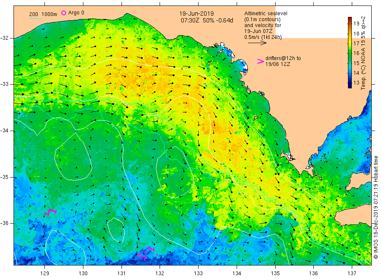The height and width of the screenshot is (279, 381).
Task: Click the color bar value 19
Action: (356, 24)
